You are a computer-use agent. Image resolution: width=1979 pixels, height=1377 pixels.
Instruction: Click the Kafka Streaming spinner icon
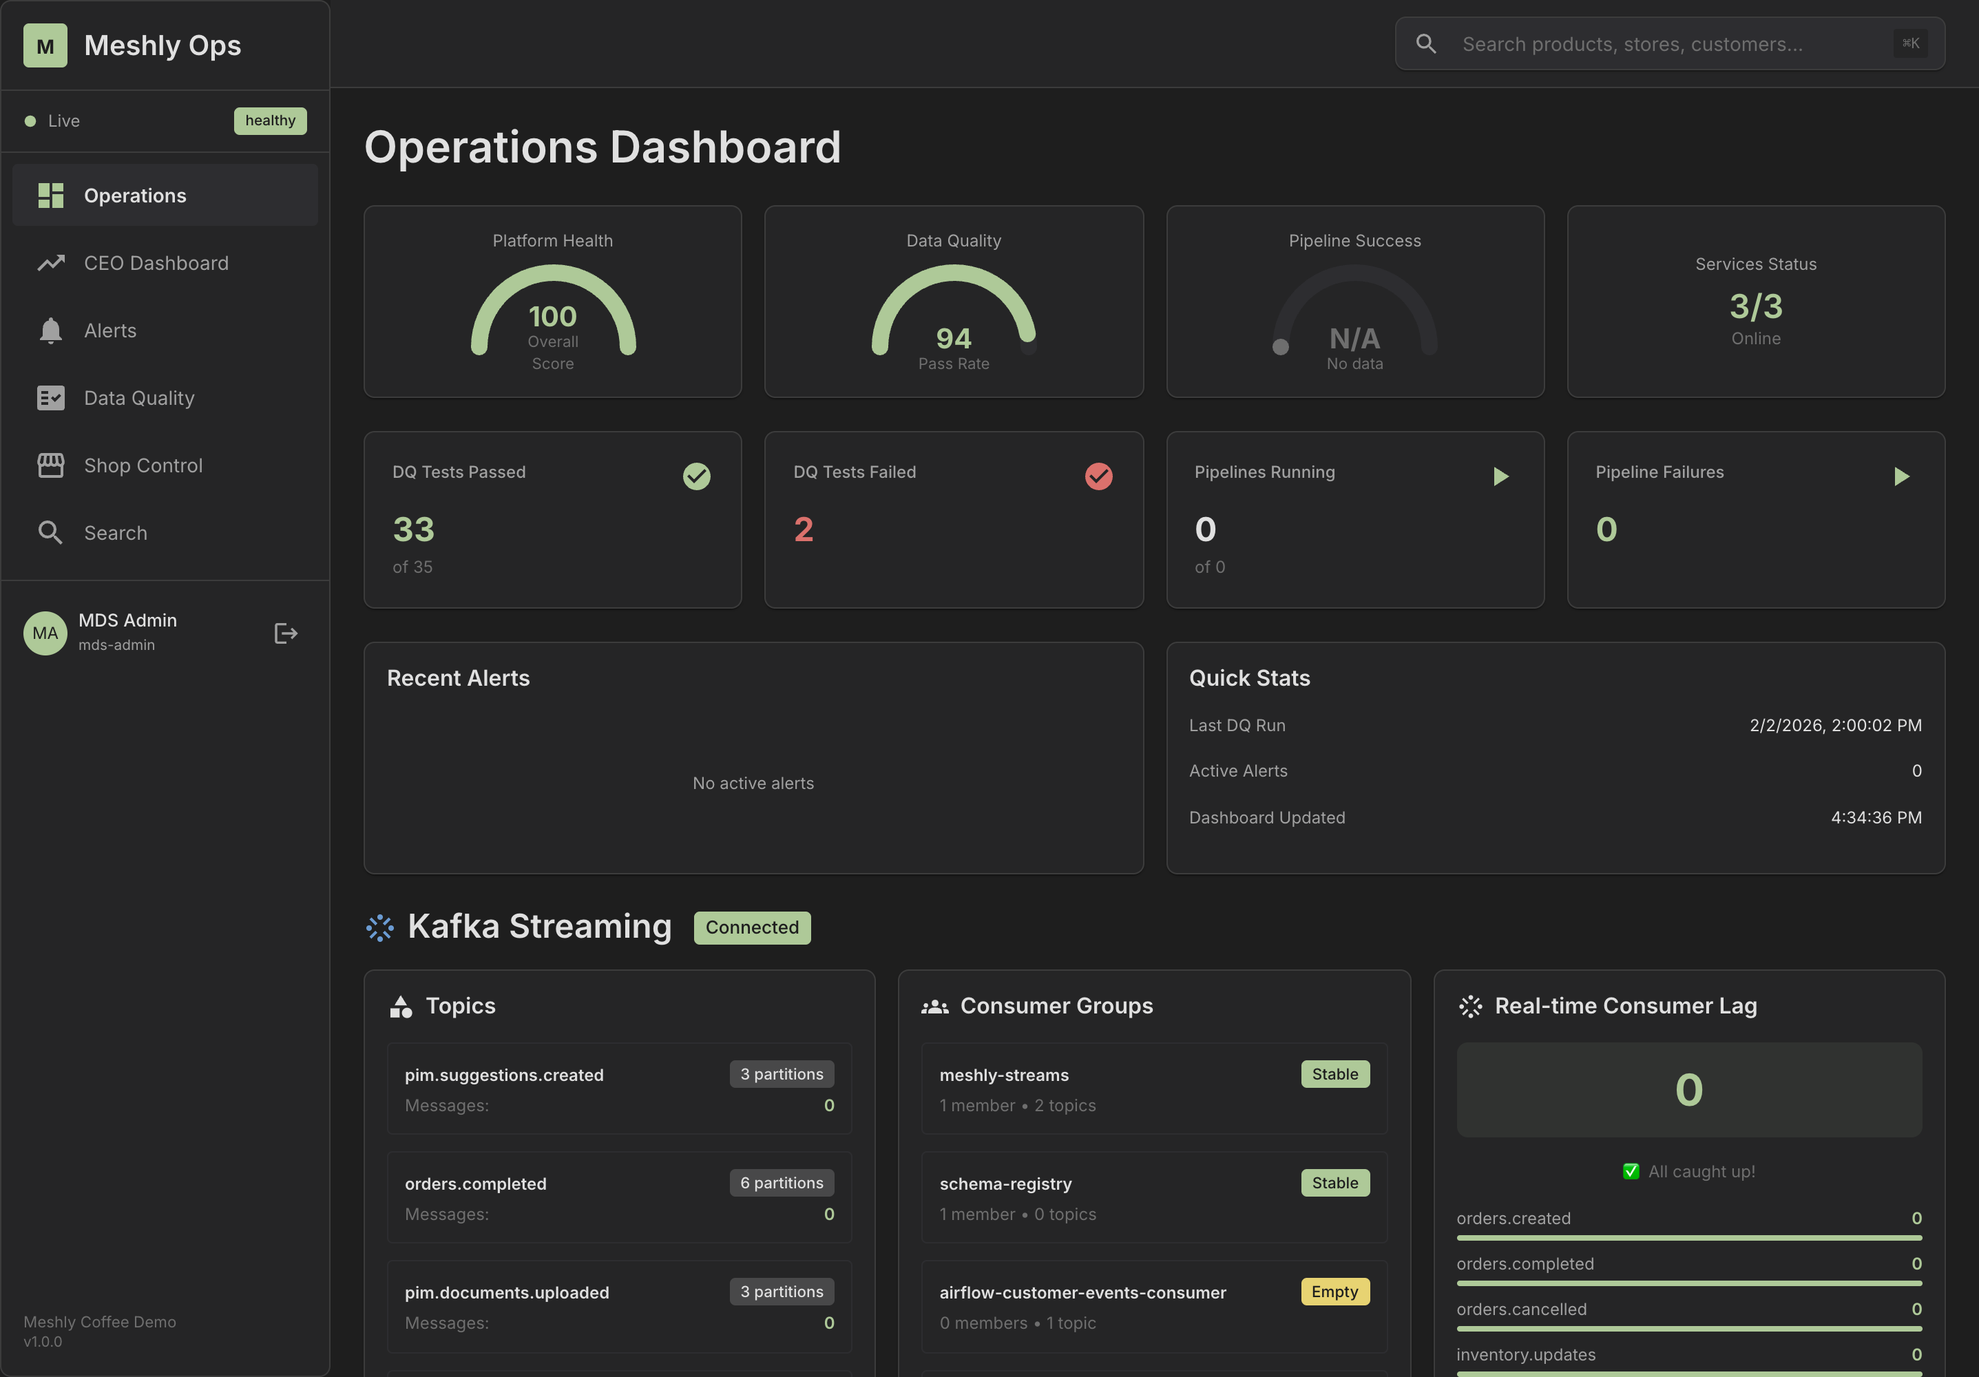380,927
